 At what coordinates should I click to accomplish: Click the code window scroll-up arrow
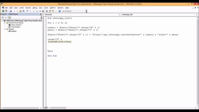click(198, 19)
